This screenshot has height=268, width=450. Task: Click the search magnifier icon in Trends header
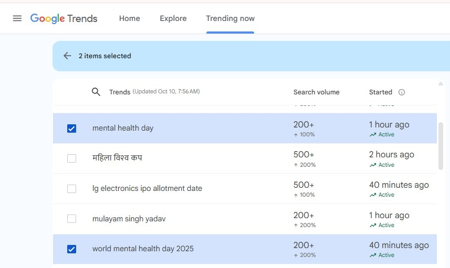[x=96, y=92]
